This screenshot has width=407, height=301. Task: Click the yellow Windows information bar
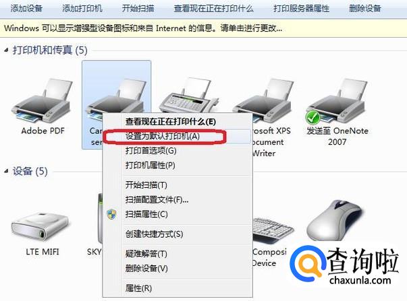tap(204, 28)
